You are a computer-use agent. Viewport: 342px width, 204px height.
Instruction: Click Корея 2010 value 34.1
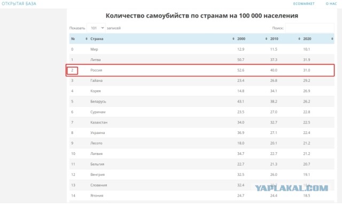(274, 91)
